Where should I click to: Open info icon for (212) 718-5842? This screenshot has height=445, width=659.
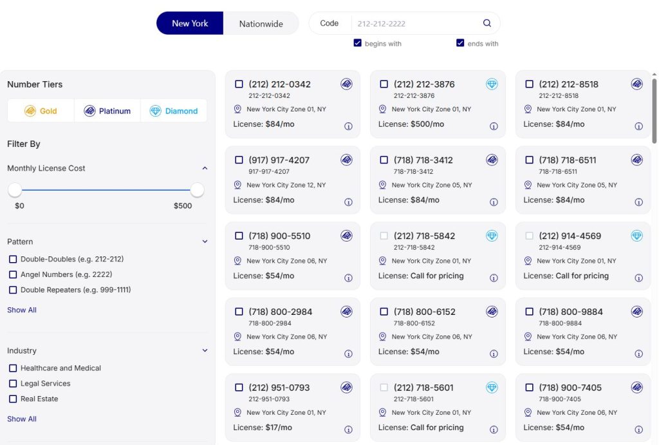(494, 278)
